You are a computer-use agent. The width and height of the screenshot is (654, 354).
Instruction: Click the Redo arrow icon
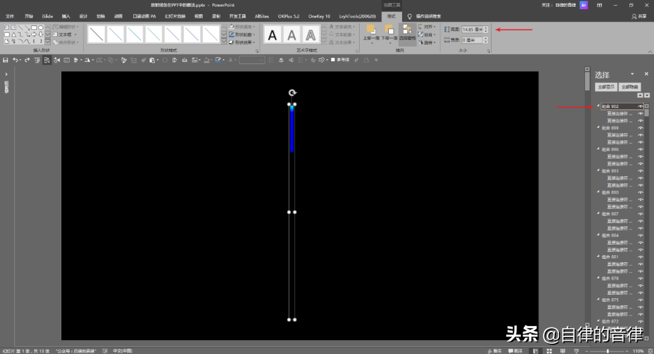27,60
